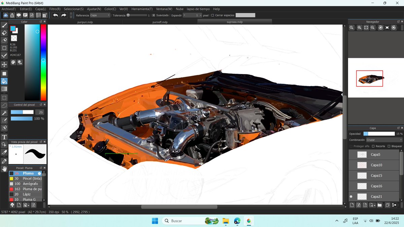The height and width of the screenshot is (227, 404).
Task: Switch to the puripuri.mdp tab
Action: 85,22
